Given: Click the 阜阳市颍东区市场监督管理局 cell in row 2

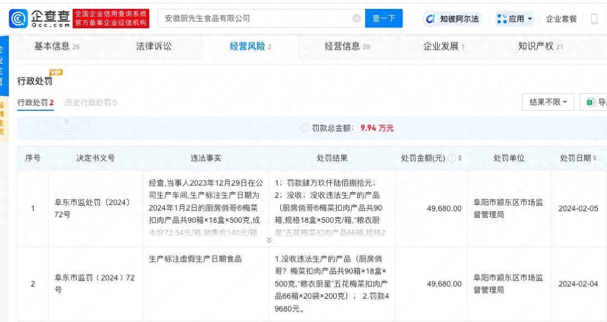Looking at the screenshot, I should (508, 284).
